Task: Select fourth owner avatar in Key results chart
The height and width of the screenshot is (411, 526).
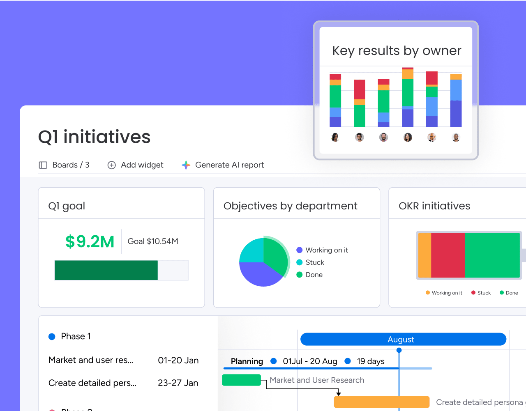Action: point(408,137)
